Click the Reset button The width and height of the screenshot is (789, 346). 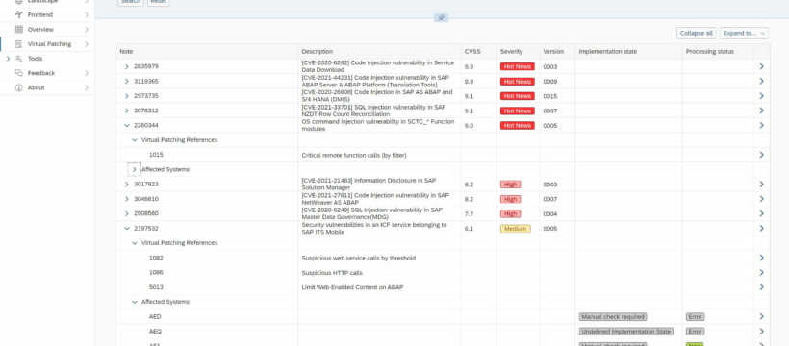pos(159,2)
